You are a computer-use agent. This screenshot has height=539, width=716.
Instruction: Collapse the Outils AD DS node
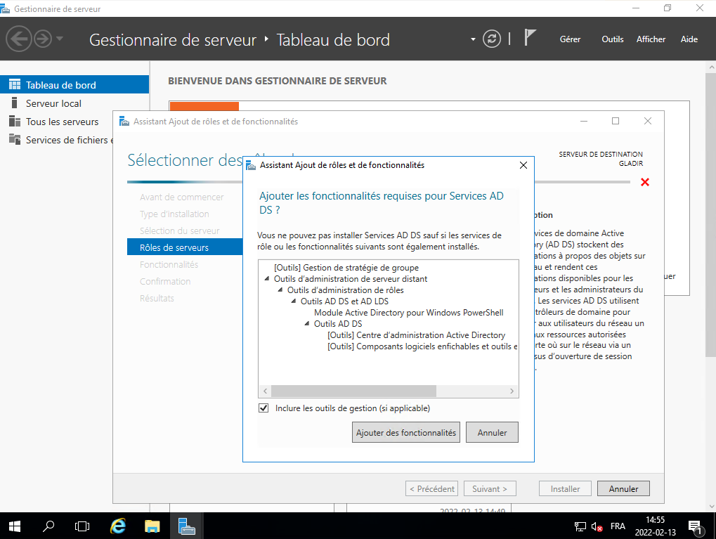[307, 323]
